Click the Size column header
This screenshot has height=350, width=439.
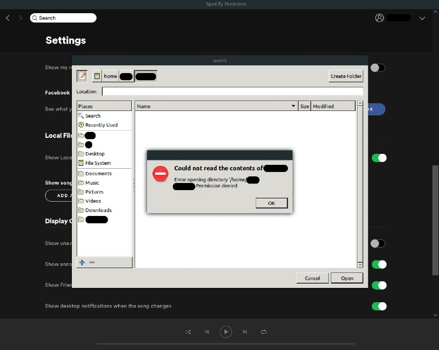305,106
